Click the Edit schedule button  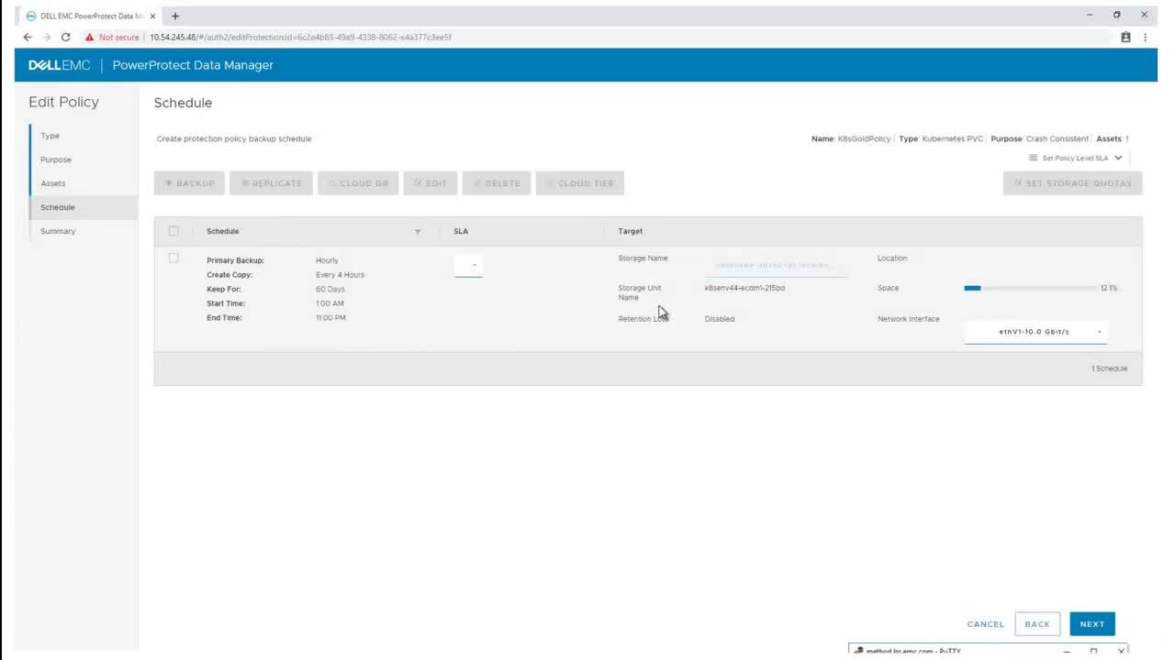[x=431, y=183]
